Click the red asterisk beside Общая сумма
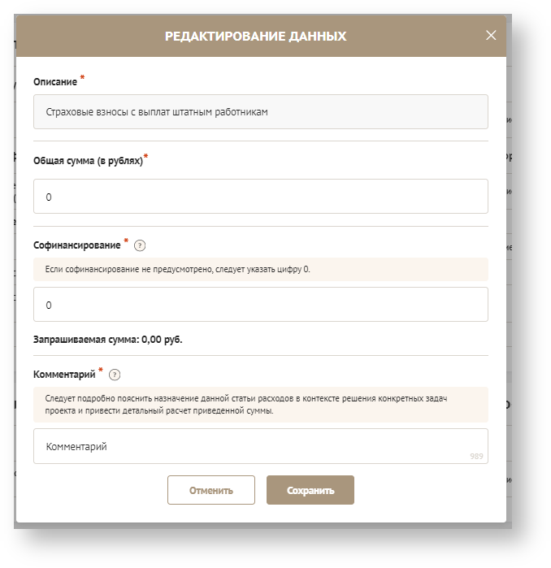551x568 pixels. (x=146, y=157)
